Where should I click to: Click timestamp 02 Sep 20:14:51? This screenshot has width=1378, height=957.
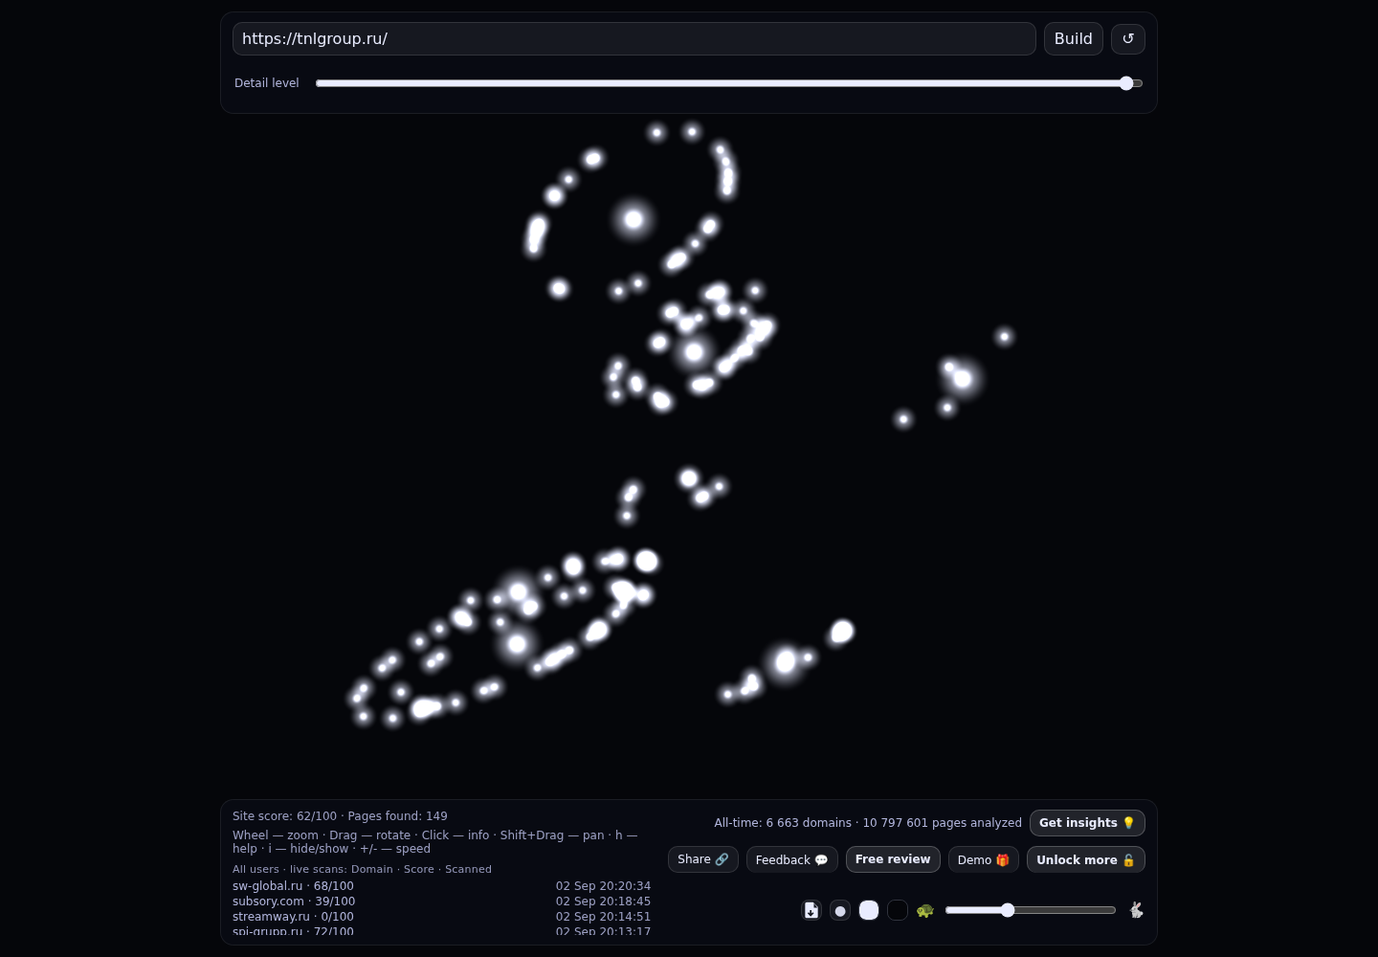603,917
